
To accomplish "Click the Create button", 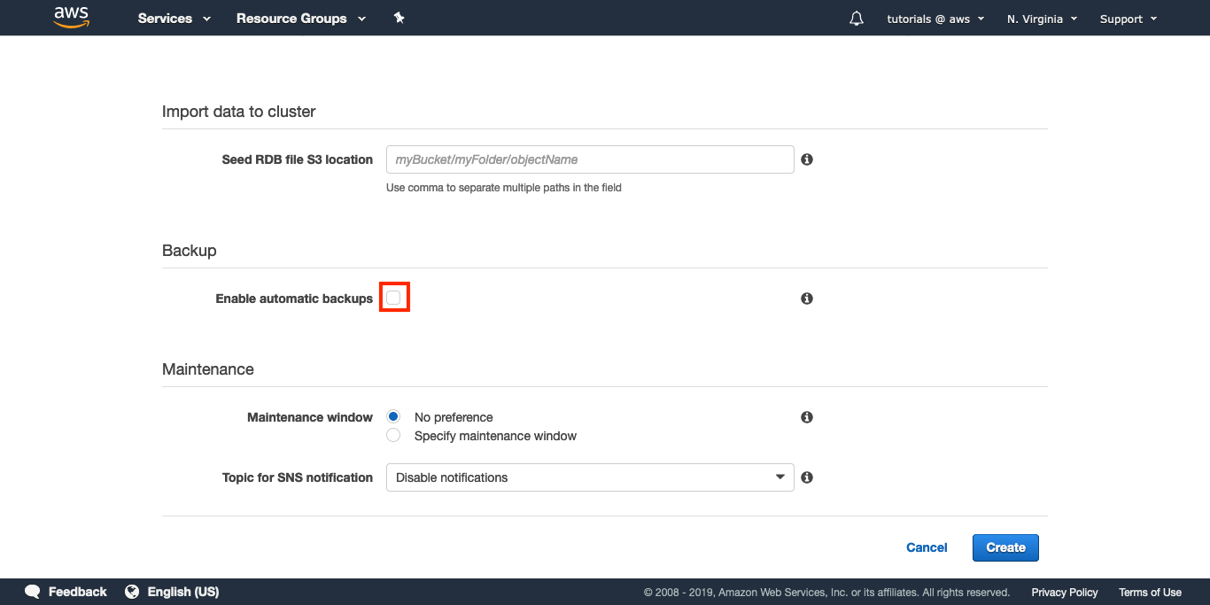I will (x=1005, y=547).
